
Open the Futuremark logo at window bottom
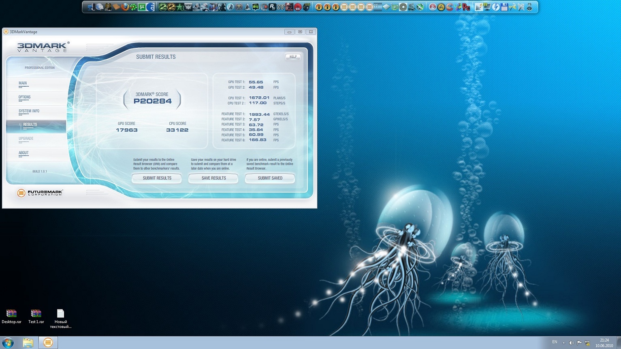[x=40, y=193]
